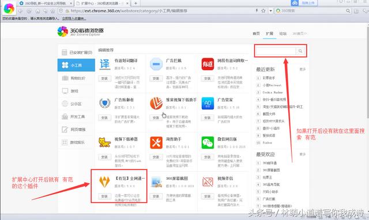Image resolution: width=369 pixels, height=220 pixels.
Task: Click the 淘客助手 wrench icon
Action: 156,142
